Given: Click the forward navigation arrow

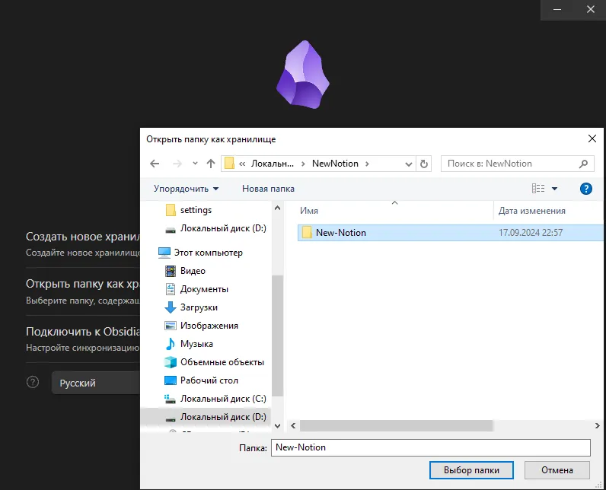Looking at the screenshot, I should coord(177,164).
